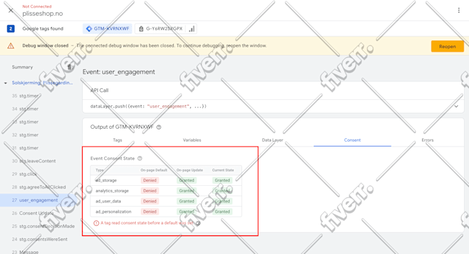The width and height of the screenshot is (469, 254).
Task: Switch to the Errors tab
Action: (x=428, y=140)
